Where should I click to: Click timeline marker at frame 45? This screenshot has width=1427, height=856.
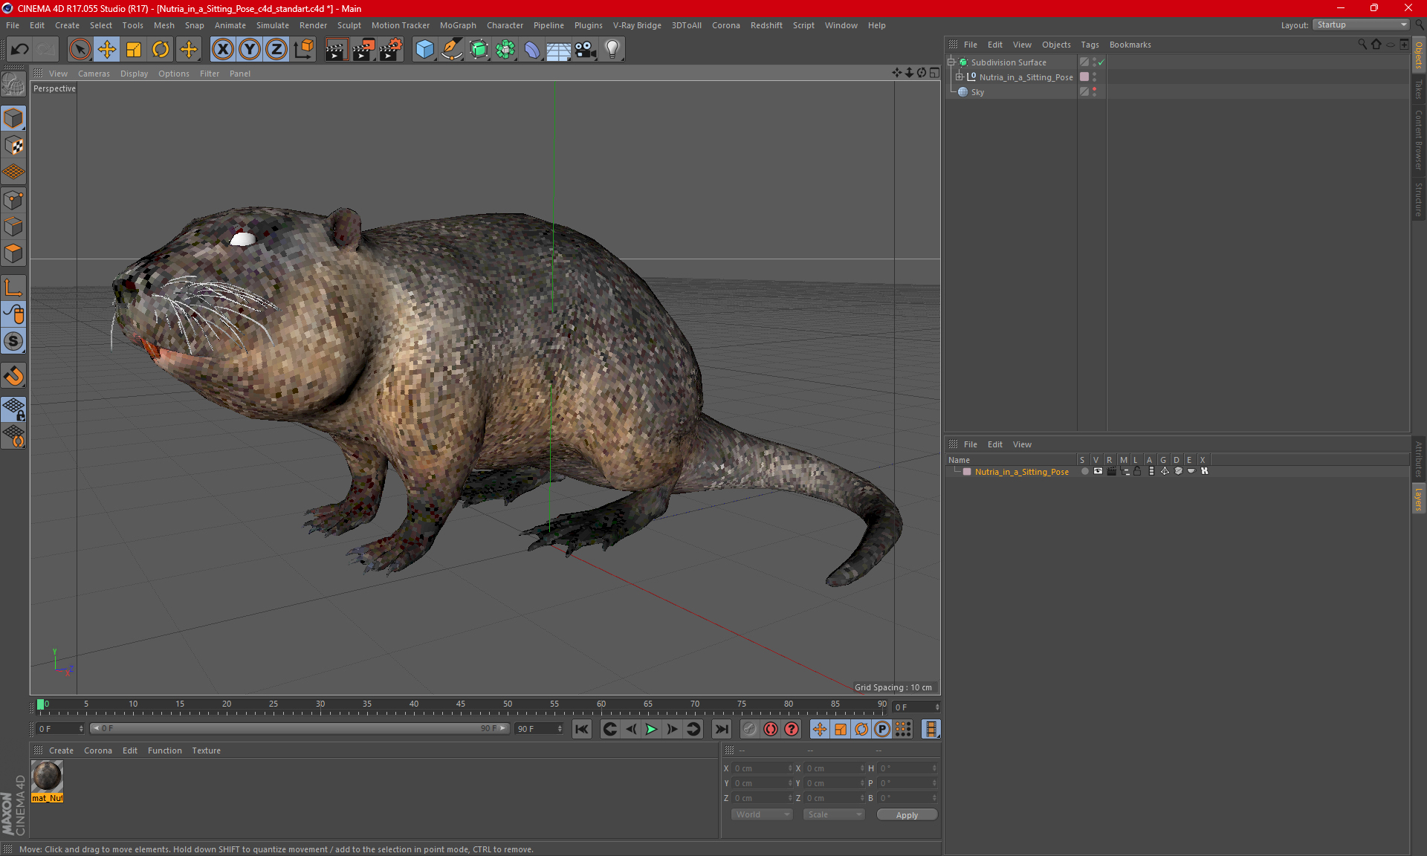(460, 706)
